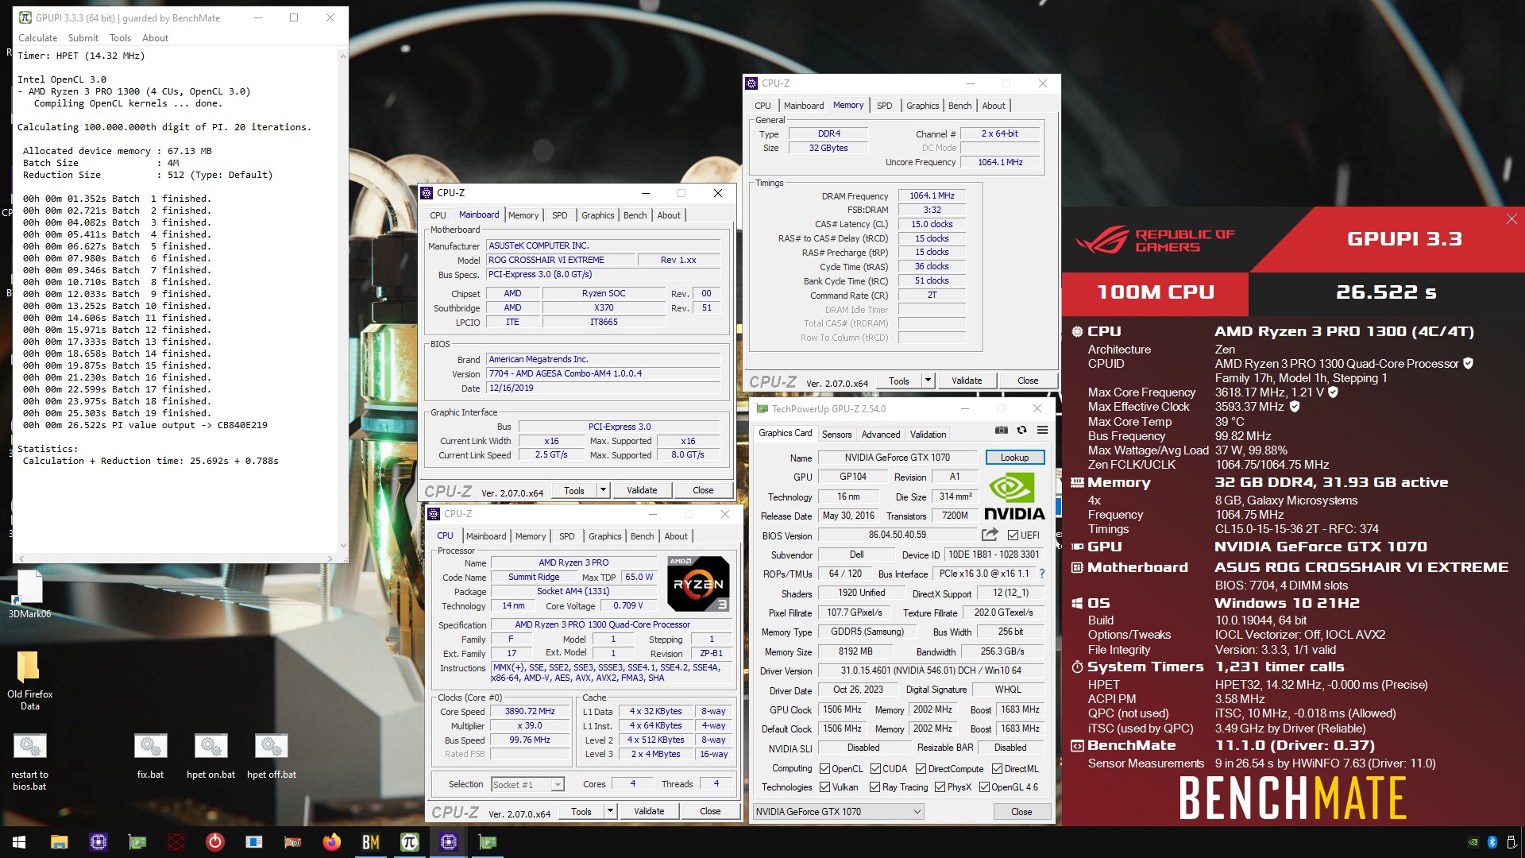Close the BenchMate result panel

click(x=1511, y=219)
